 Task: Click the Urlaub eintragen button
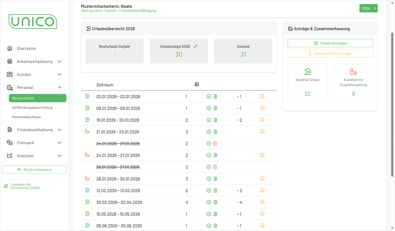pos(330,43)
